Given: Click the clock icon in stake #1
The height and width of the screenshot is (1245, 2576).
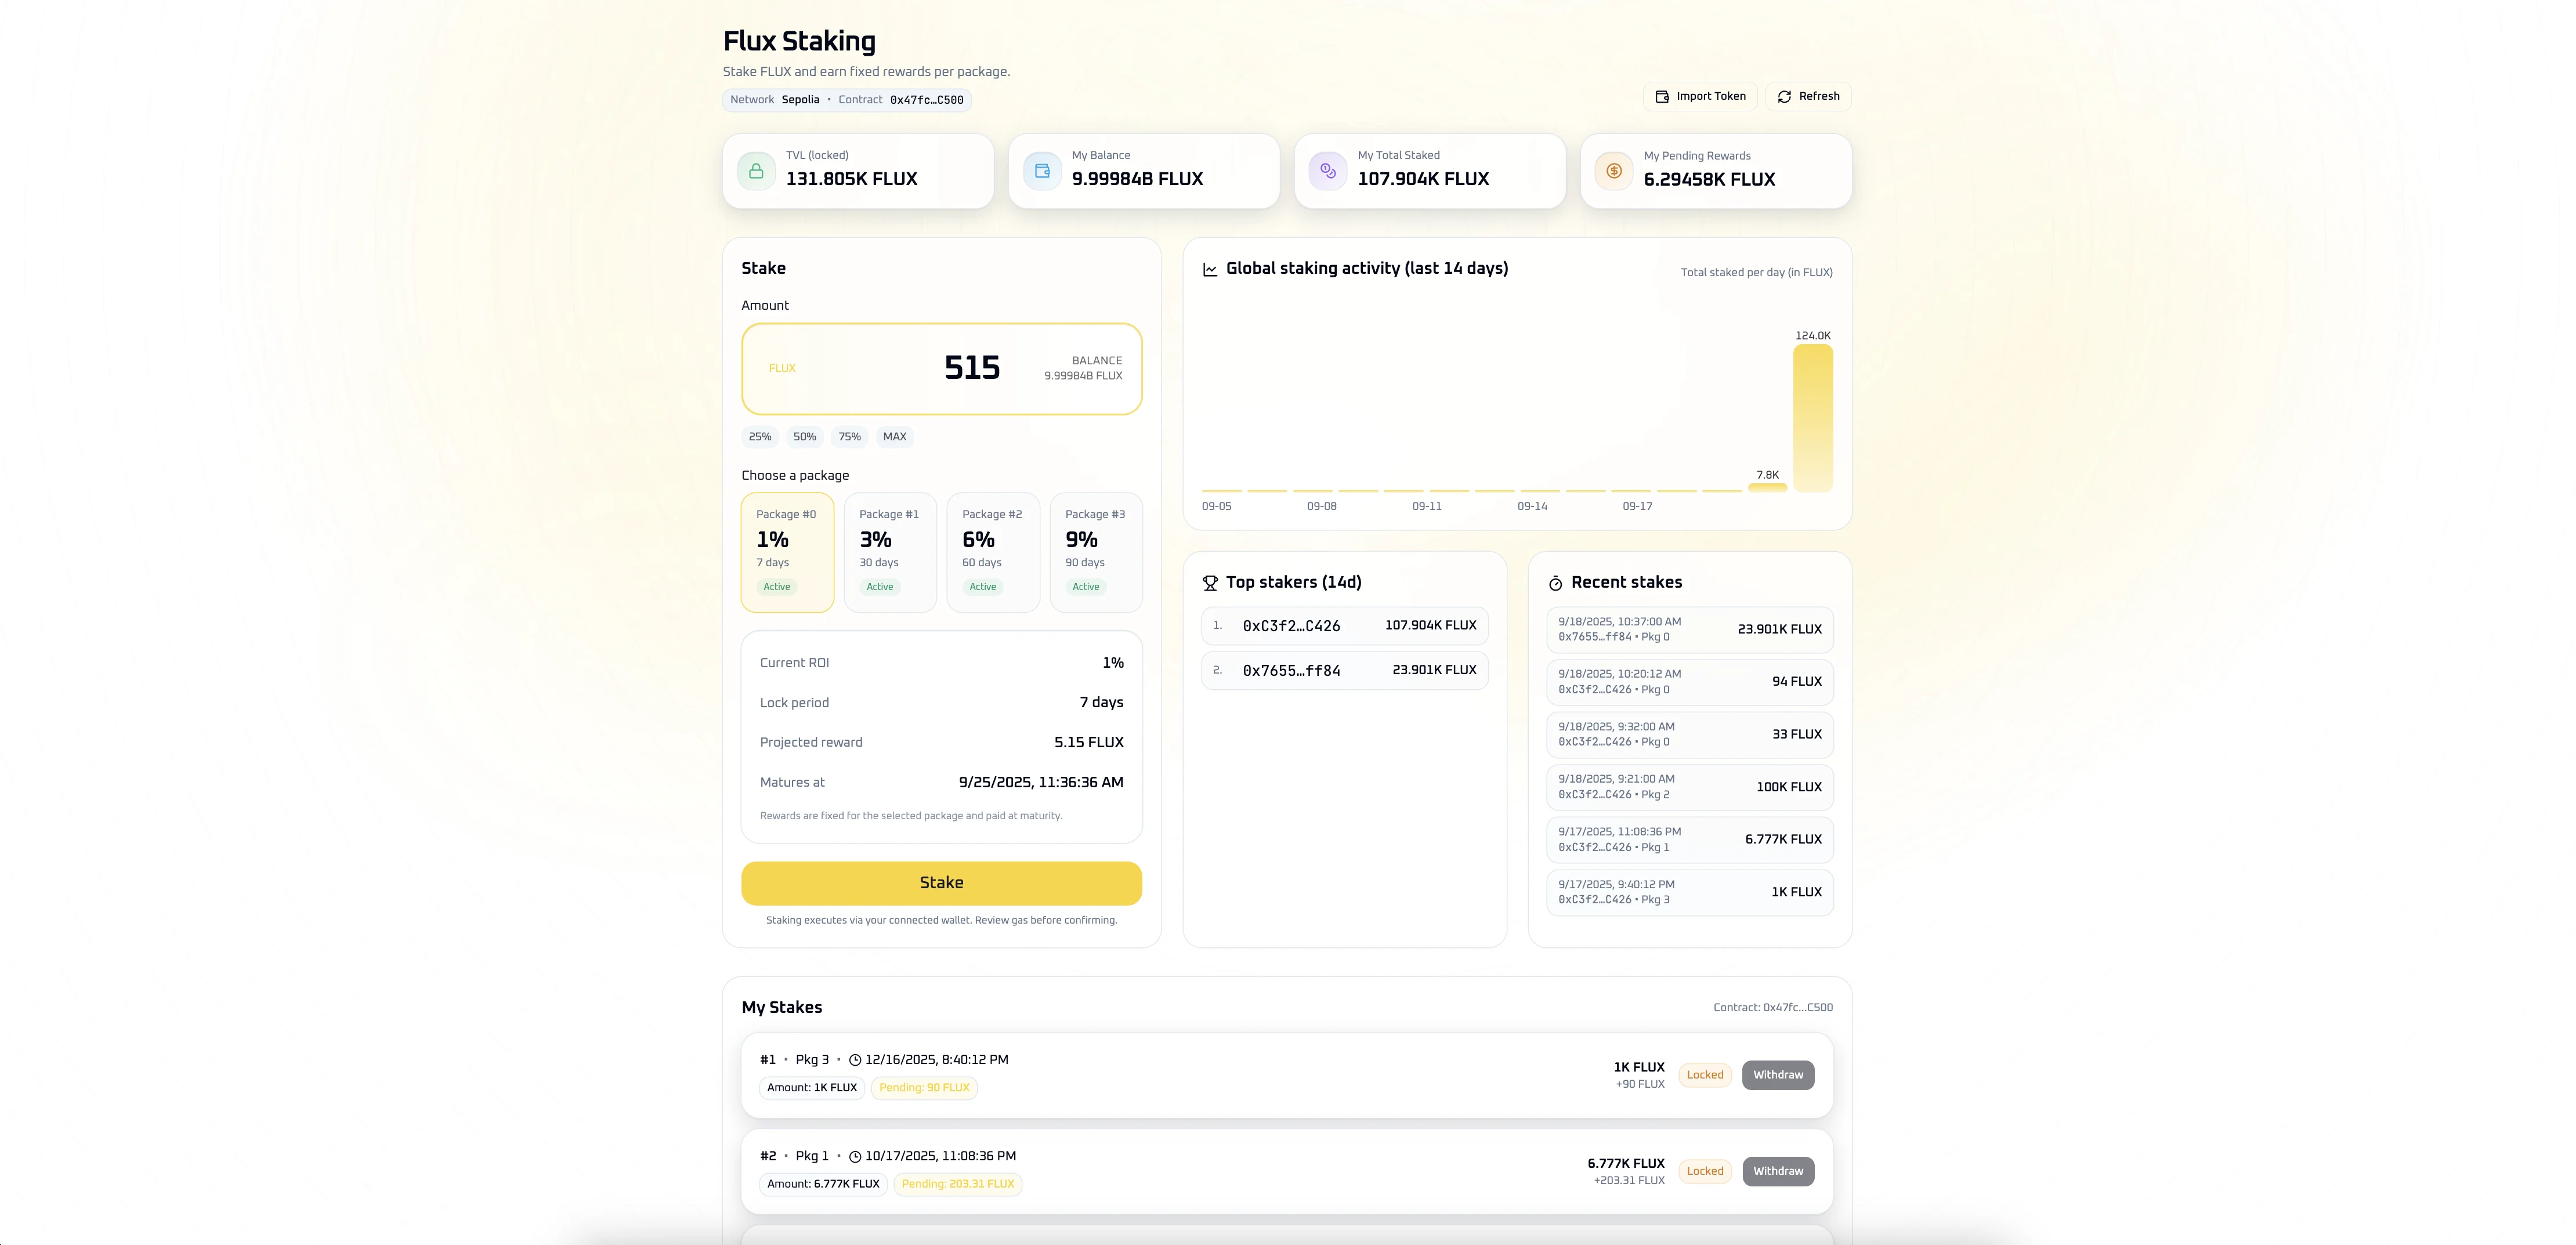Looking at the screenshot, I should pos(855,1060).
